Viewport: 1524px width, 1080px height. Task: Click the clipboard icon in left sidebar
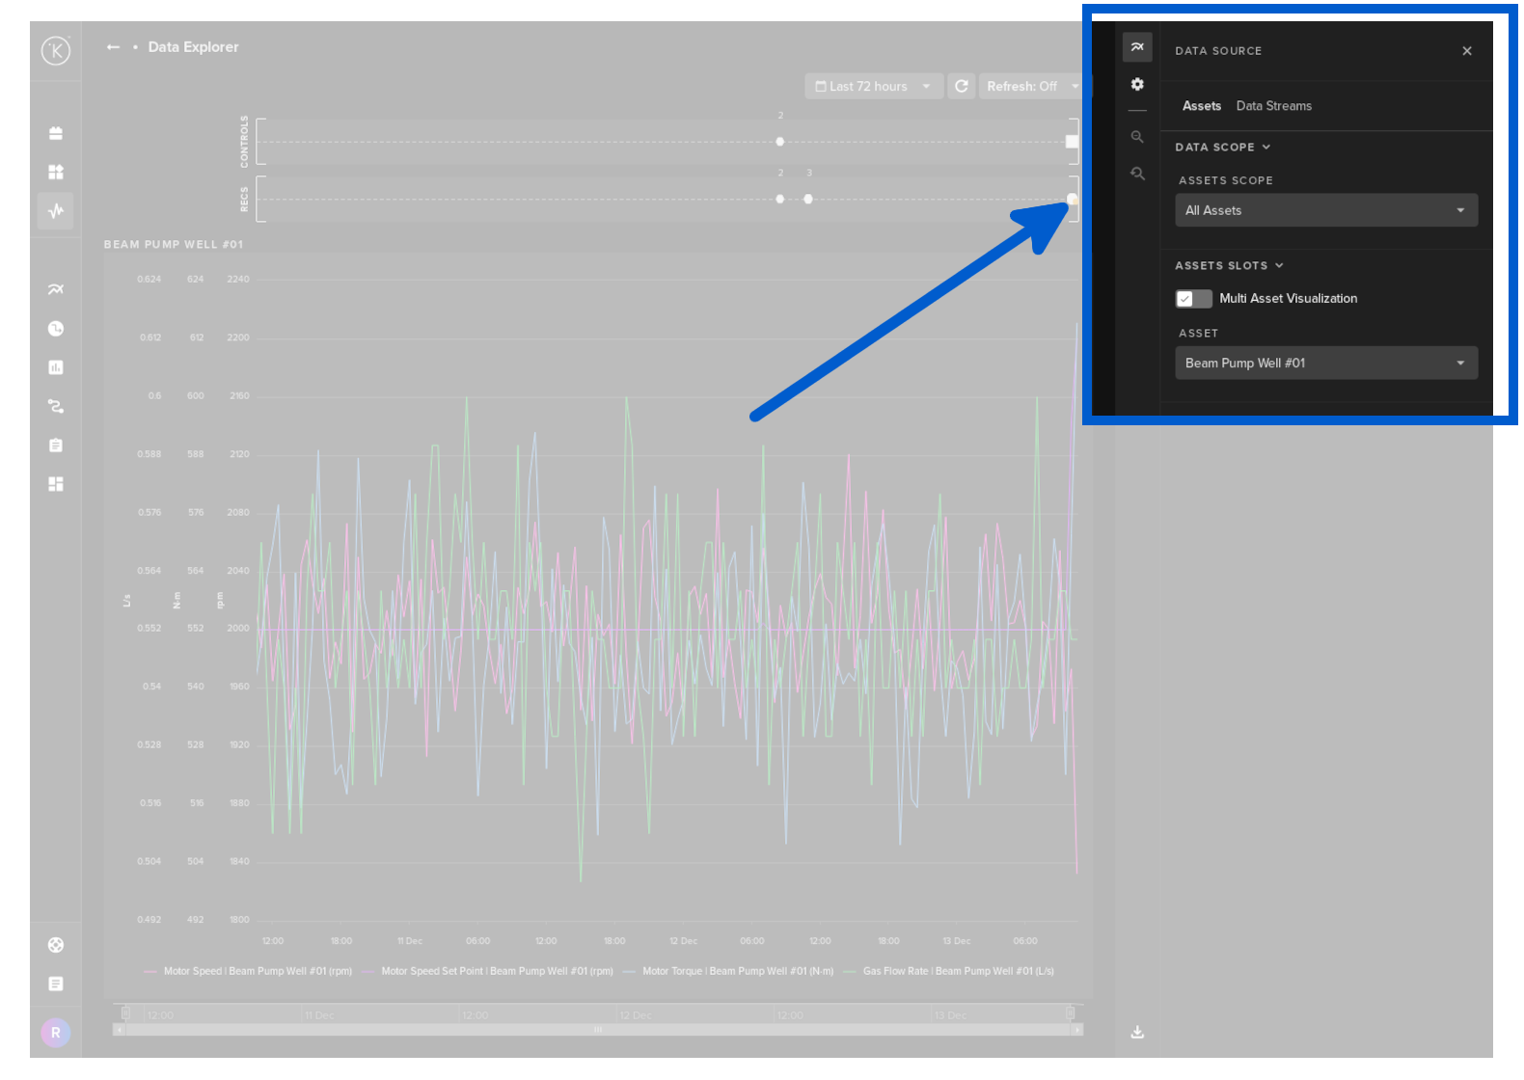click(56, 445)
